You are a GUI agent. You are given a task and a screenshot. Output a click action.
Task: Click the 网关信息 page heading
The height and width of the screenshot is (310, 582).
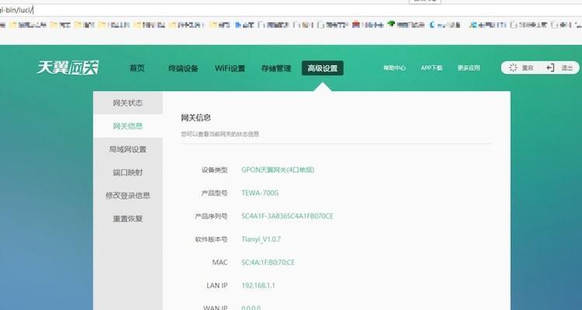[196, 118]
